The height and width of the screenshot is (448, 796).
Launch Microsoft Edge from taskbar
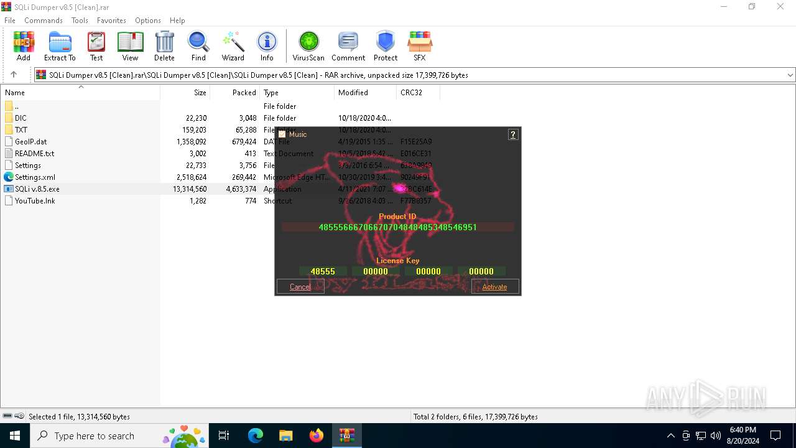click(256, 436)
